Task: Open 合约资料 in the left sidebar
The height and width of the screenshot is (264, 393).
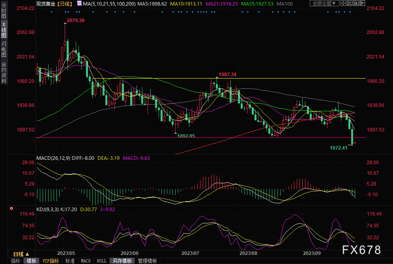Action: (4, 72)
